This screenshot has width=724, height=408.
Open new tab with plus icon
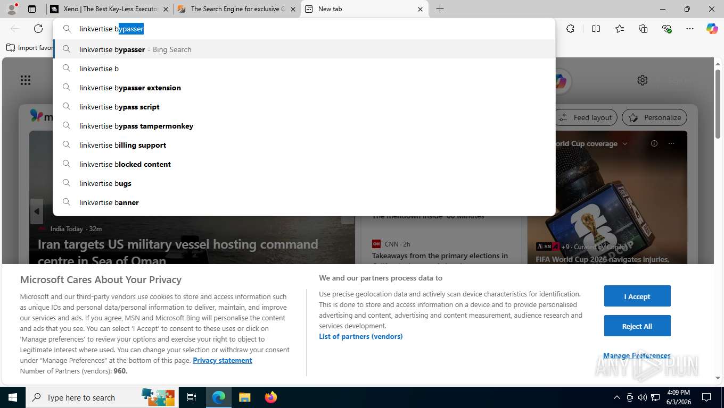(440, 9)
